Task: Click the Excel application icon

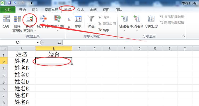Action: tap(2, 3)
